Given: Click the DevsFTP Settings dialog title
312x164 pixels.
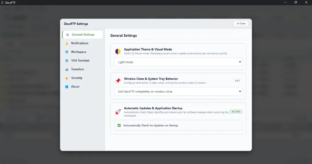Looking at the screenshot, I should coord(76,24).
